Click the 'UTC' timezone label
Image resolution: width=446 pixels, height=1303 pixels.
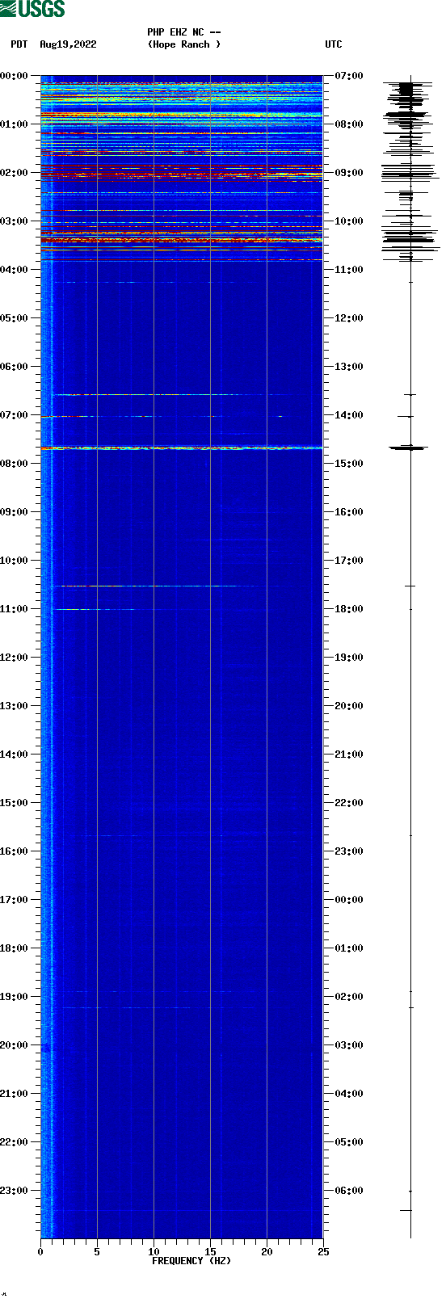(334, 44)
